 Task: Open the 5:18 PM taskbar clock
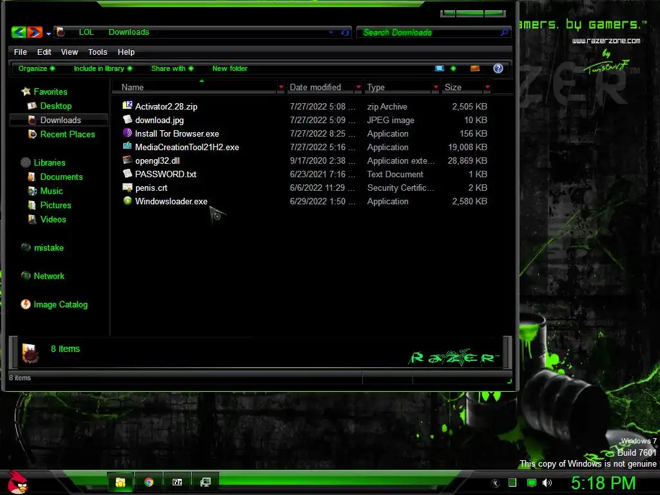point(603,483)
